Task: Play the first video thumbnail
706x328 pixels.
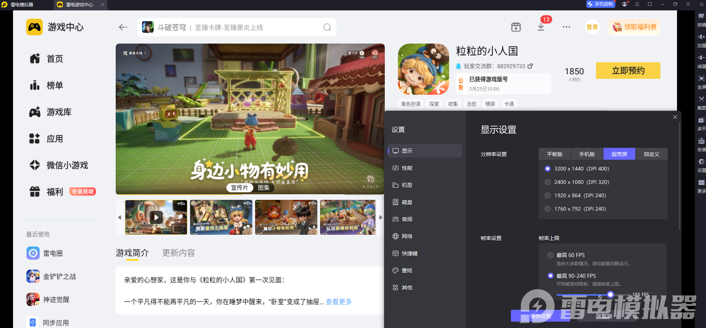Action: tap(156, 217)
